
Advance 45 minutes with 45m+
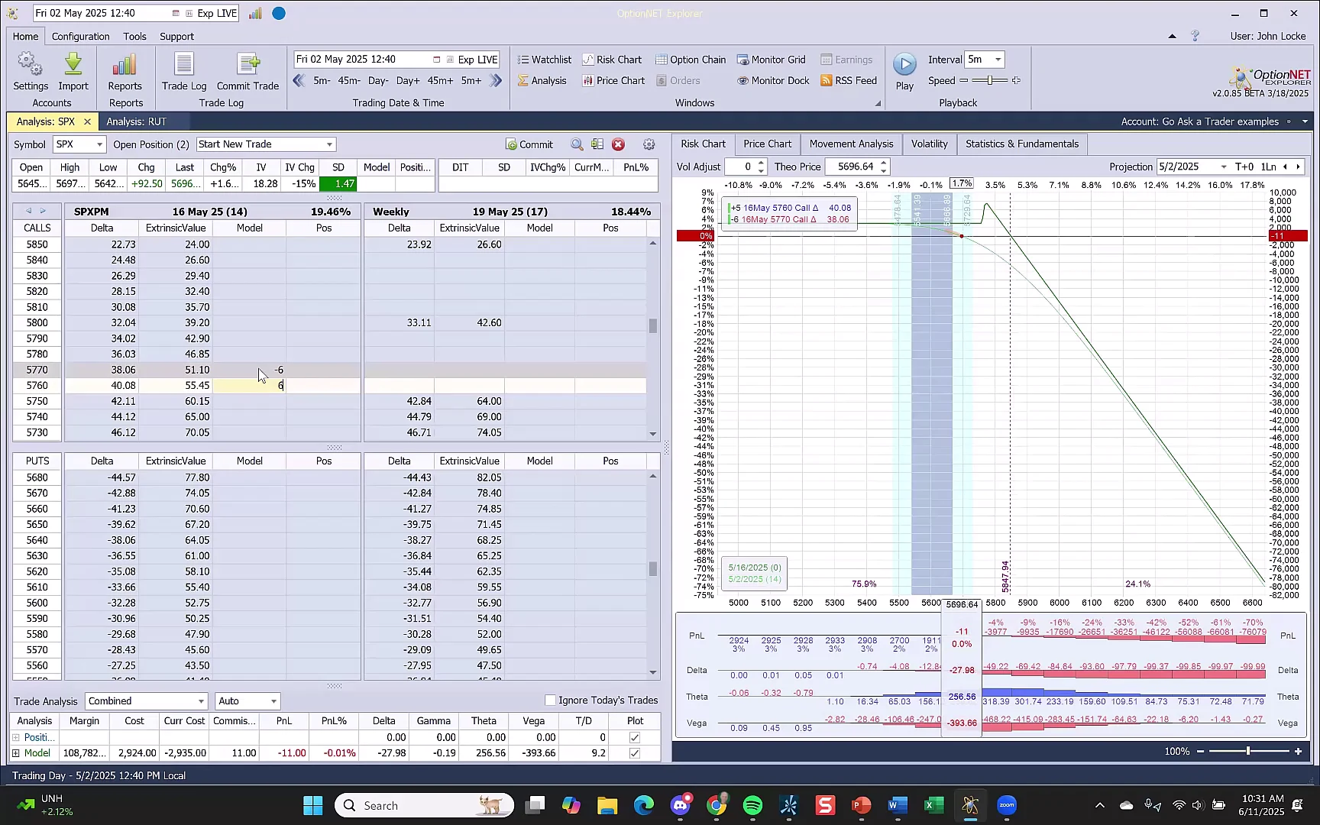tap(441, 80)
